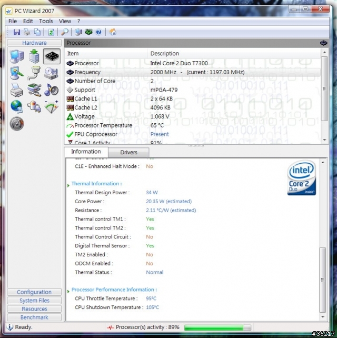This screenshot has height=338, width=337.
Task: Click the Information pane scrollbar thumb
Action: pyautogui.click(x=323, y=280)
